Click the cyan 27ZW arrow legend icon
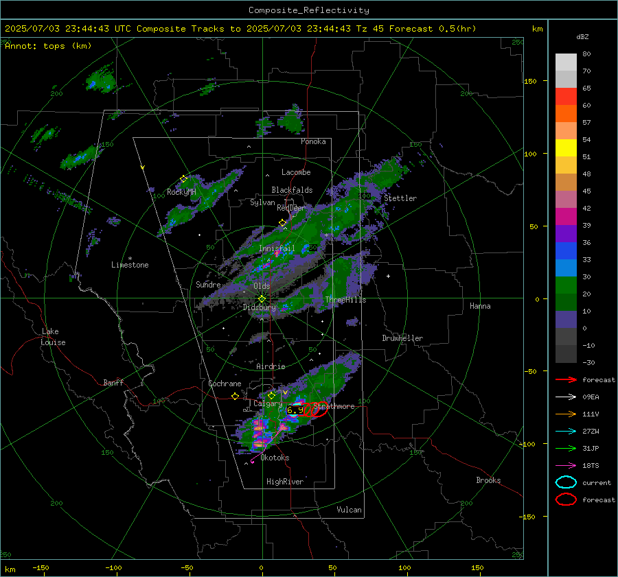Viewport: 618px width, 577px height. [566, 432]
